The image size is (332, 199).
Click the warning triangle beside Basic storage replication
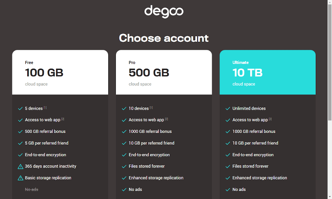pos(20,178)
